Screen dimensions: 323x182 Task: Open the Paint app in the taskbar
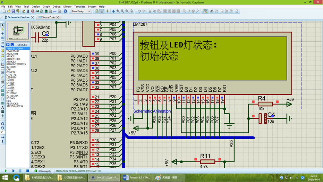click(x=169, y=178)
